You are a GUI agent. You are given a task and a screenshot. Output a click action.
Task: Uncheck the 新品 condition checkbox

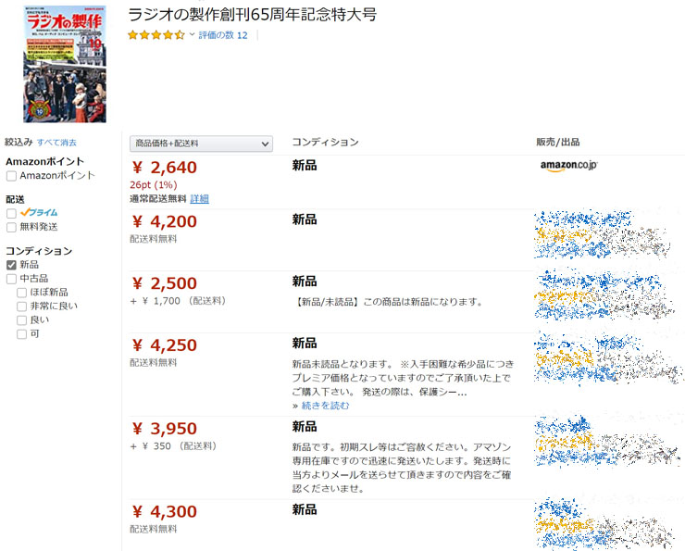11,265
